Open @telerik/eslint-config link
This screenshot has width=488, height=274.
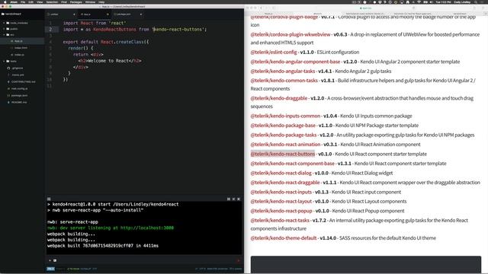click(274, 52)
